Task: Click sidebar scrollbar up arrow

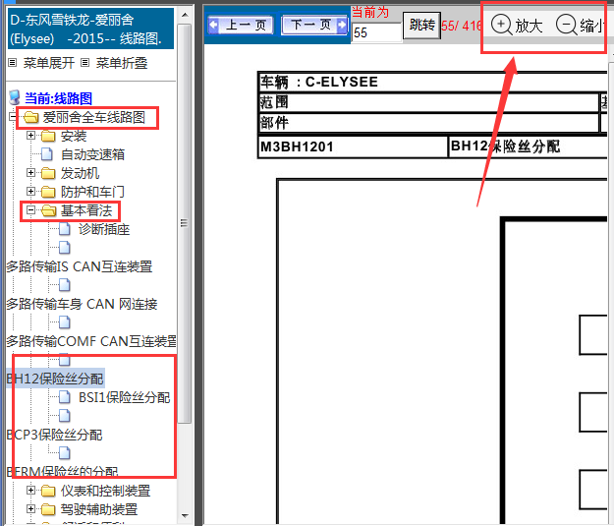Action: [x=185, y=15]
